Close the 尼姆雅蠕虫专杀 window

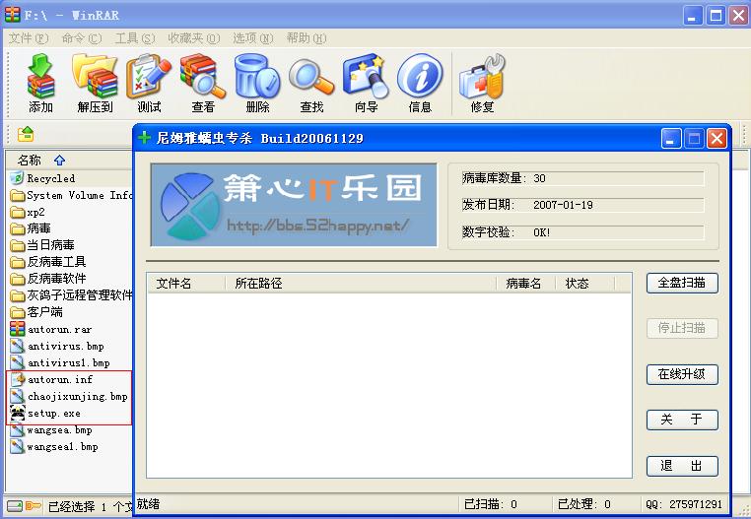click(x=717, y=139)
